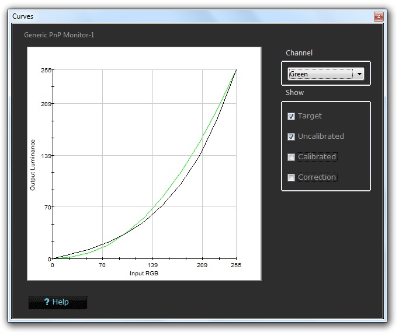This screenshot has height=336, width=399.
Task: Enable the Calibrated curve checkbox
Action: [x=292, y=157]
